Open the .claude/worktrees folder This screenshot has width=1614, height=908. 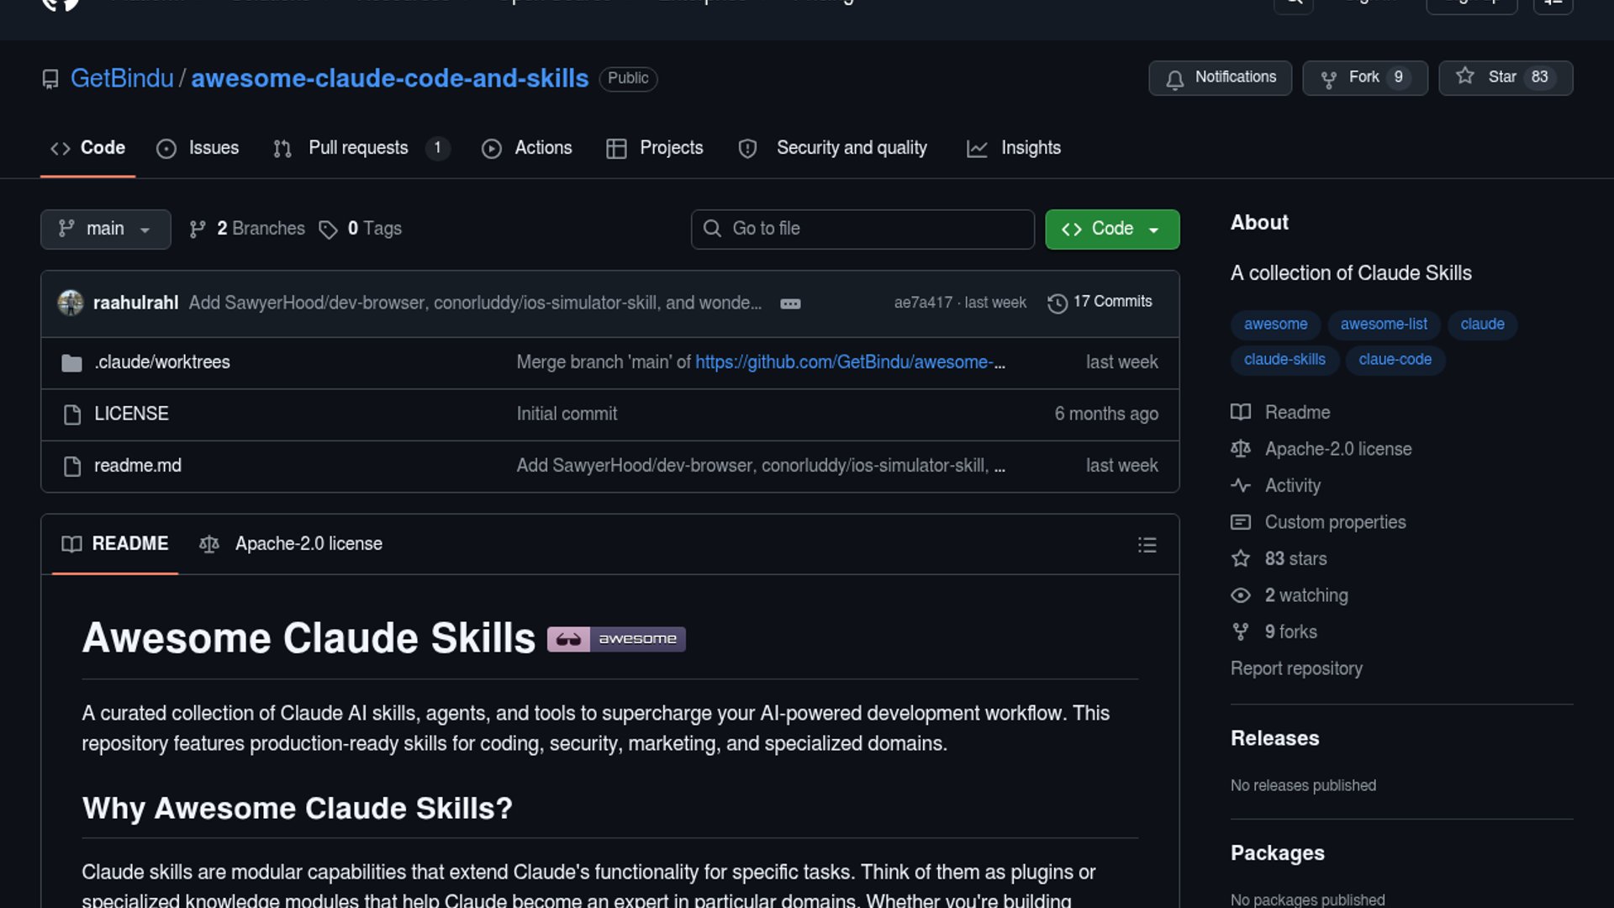coord(161,362)
